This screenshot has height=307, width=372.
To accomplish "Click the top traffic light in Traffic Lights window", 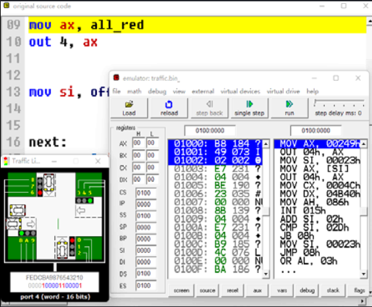I will (40, 187).
